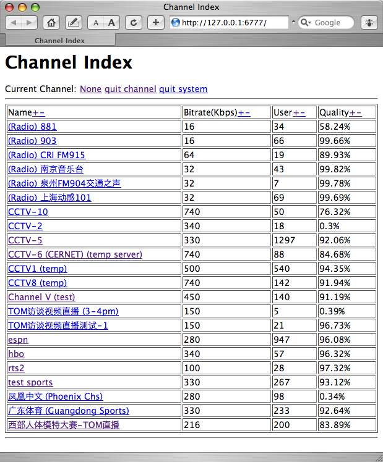Viewport: 383px width, 462px height.
Task: Click the None current channel link
Action: tap(90, 89)
